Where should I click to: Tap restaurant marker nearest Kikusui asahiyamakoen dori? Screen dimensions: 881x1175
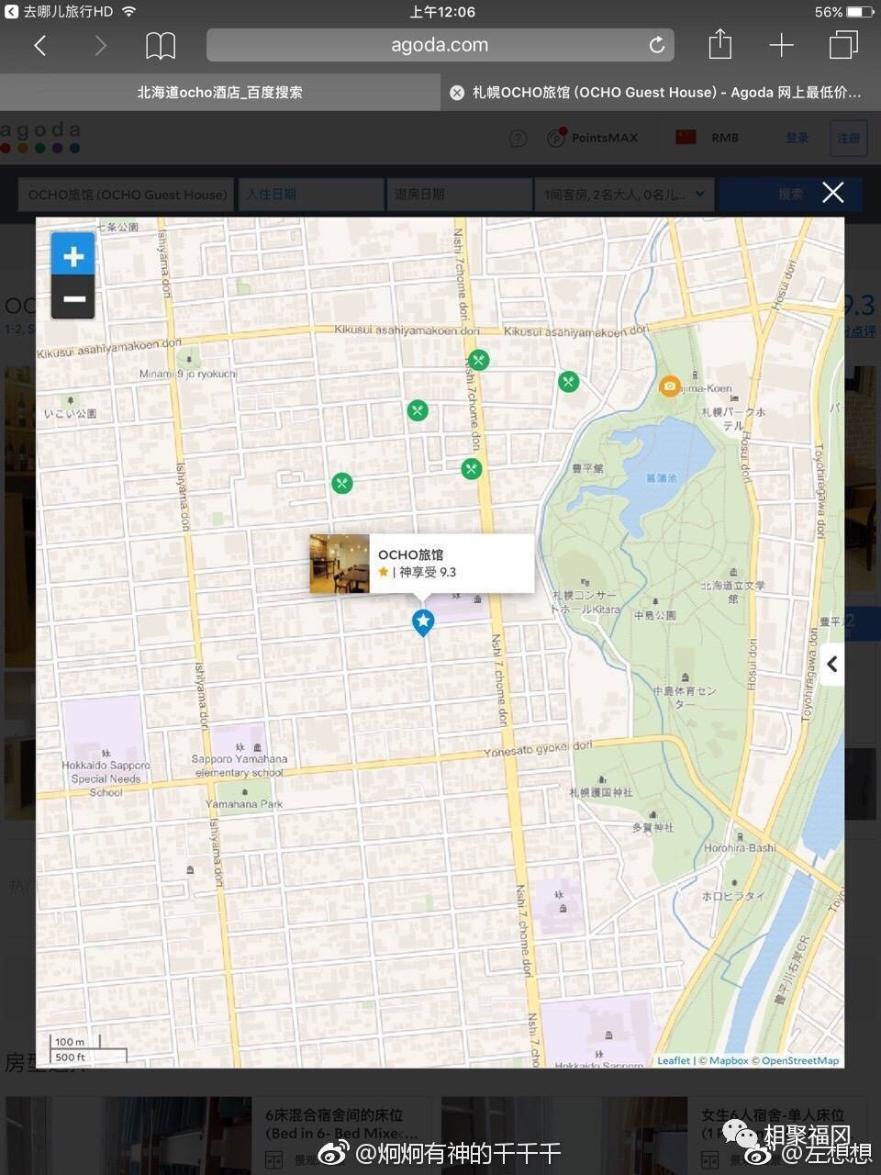coord(477,360)
